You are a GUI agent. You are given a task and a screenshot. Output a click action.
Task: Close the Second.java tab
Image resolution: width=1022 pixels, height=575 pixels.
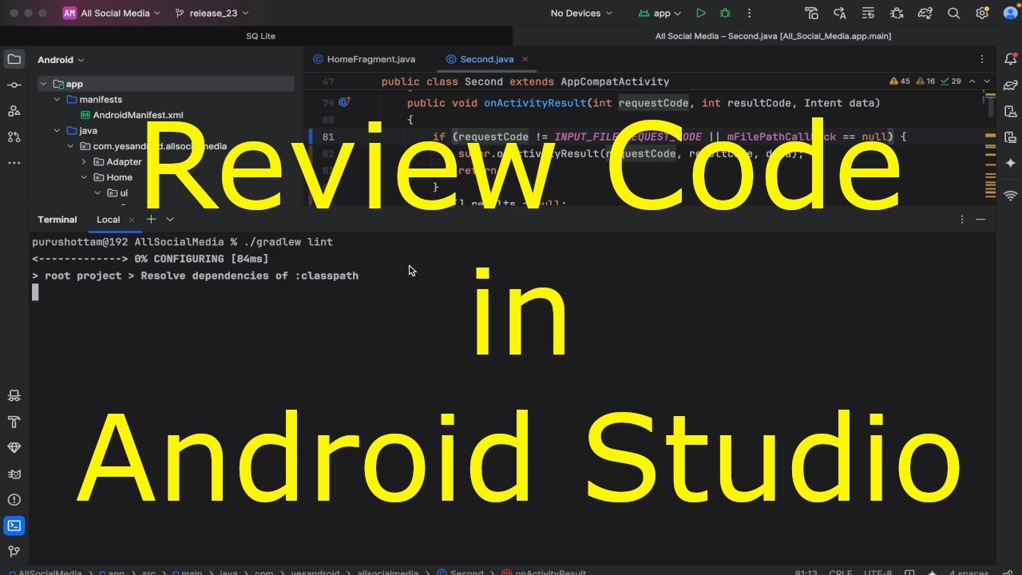click(525, 59)
